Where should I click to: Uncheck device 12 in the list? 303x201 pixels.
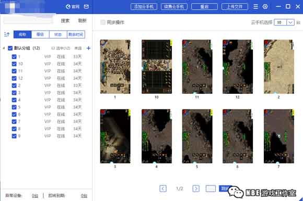coord(14,78)
